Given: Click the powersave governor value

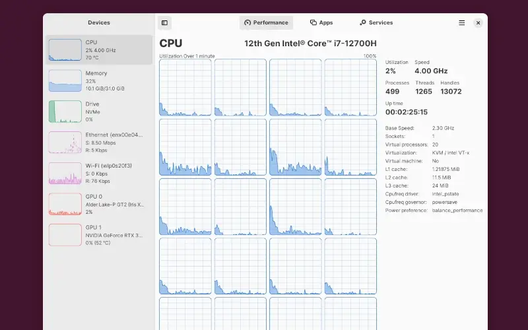Looking at the screenshot, I should 444,202.
